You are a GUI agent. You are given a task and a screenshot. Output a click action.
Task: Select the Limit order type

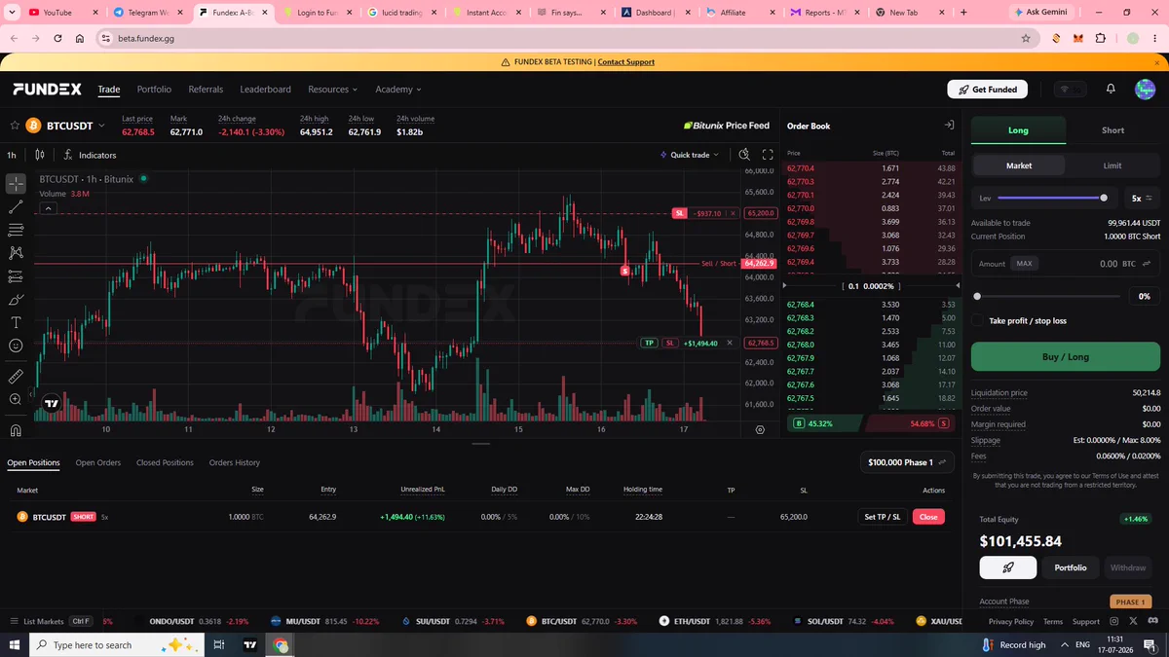click(1112, 165)
